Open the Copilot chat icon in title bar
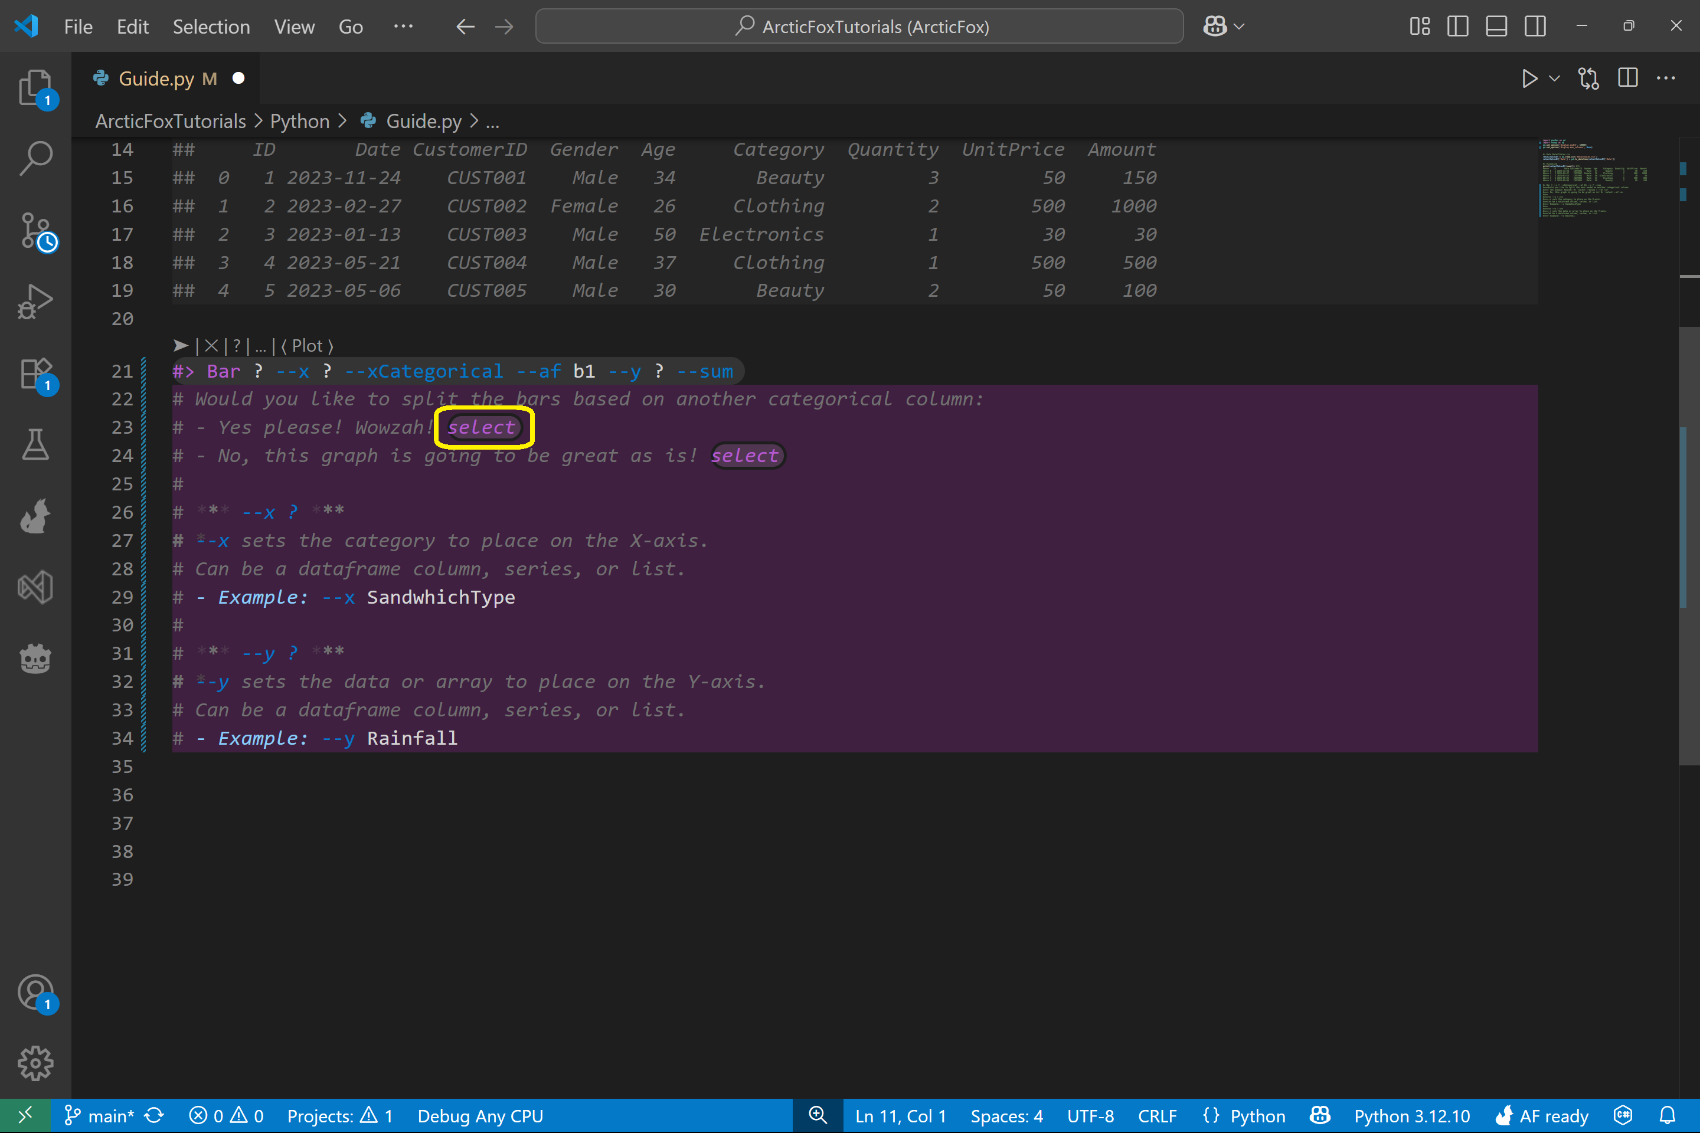This screenshot has width=1700, height=1133. pos(1214,27)
